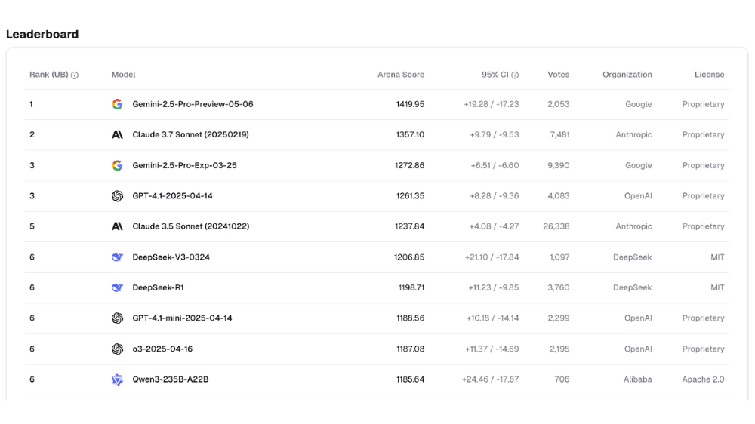Click DeepSeek logo beside DeepSeek-V3-0324

[117, 257]
